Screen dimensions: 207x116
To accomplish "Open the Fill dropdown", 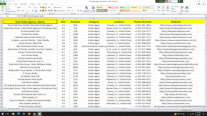I will (x=174, y=9).
